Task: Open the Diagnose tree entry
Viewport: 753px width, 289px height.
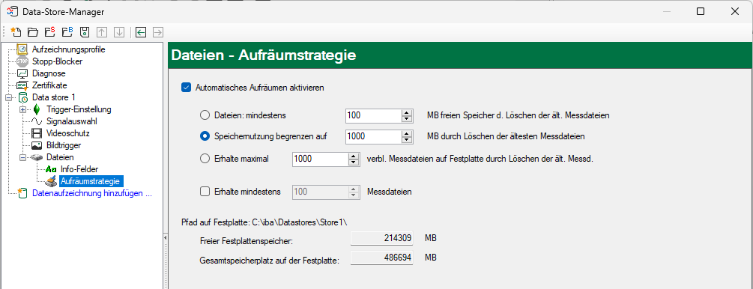Action: pos(49,73)
